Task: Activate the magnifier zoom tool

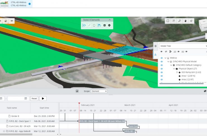Action: pos(179,21)
